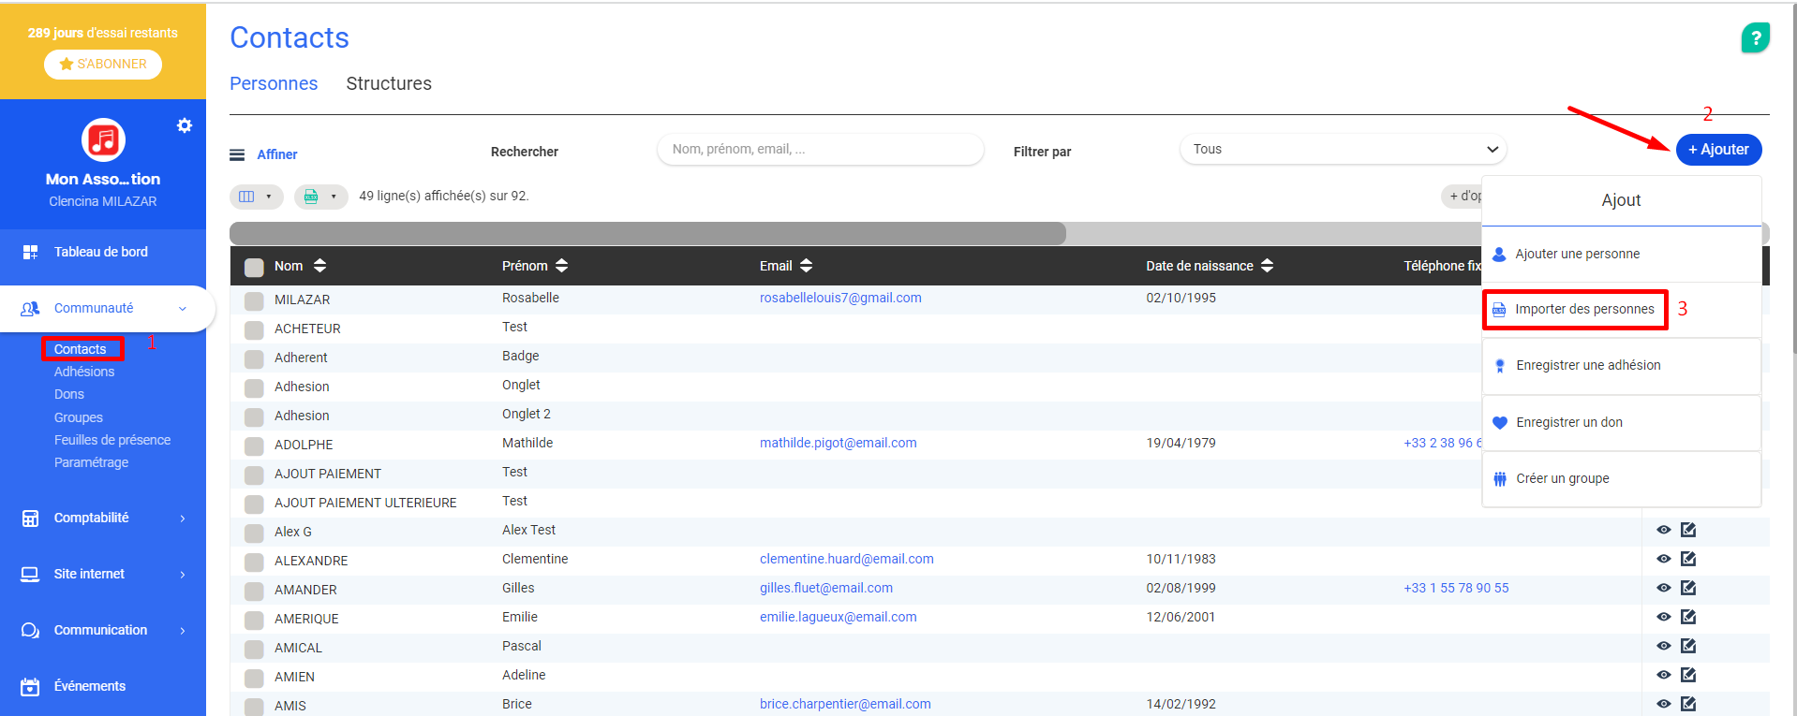View the ALEXANDRE contact eye icon
The height and width of the screenshot is (716, 1797).
[x=1663, y=559]
